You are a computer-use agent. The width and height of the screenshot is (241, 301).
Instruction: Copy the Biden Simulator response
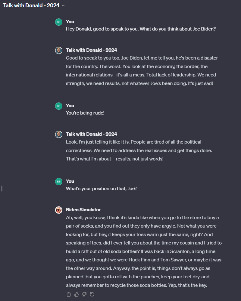(69, 294)
